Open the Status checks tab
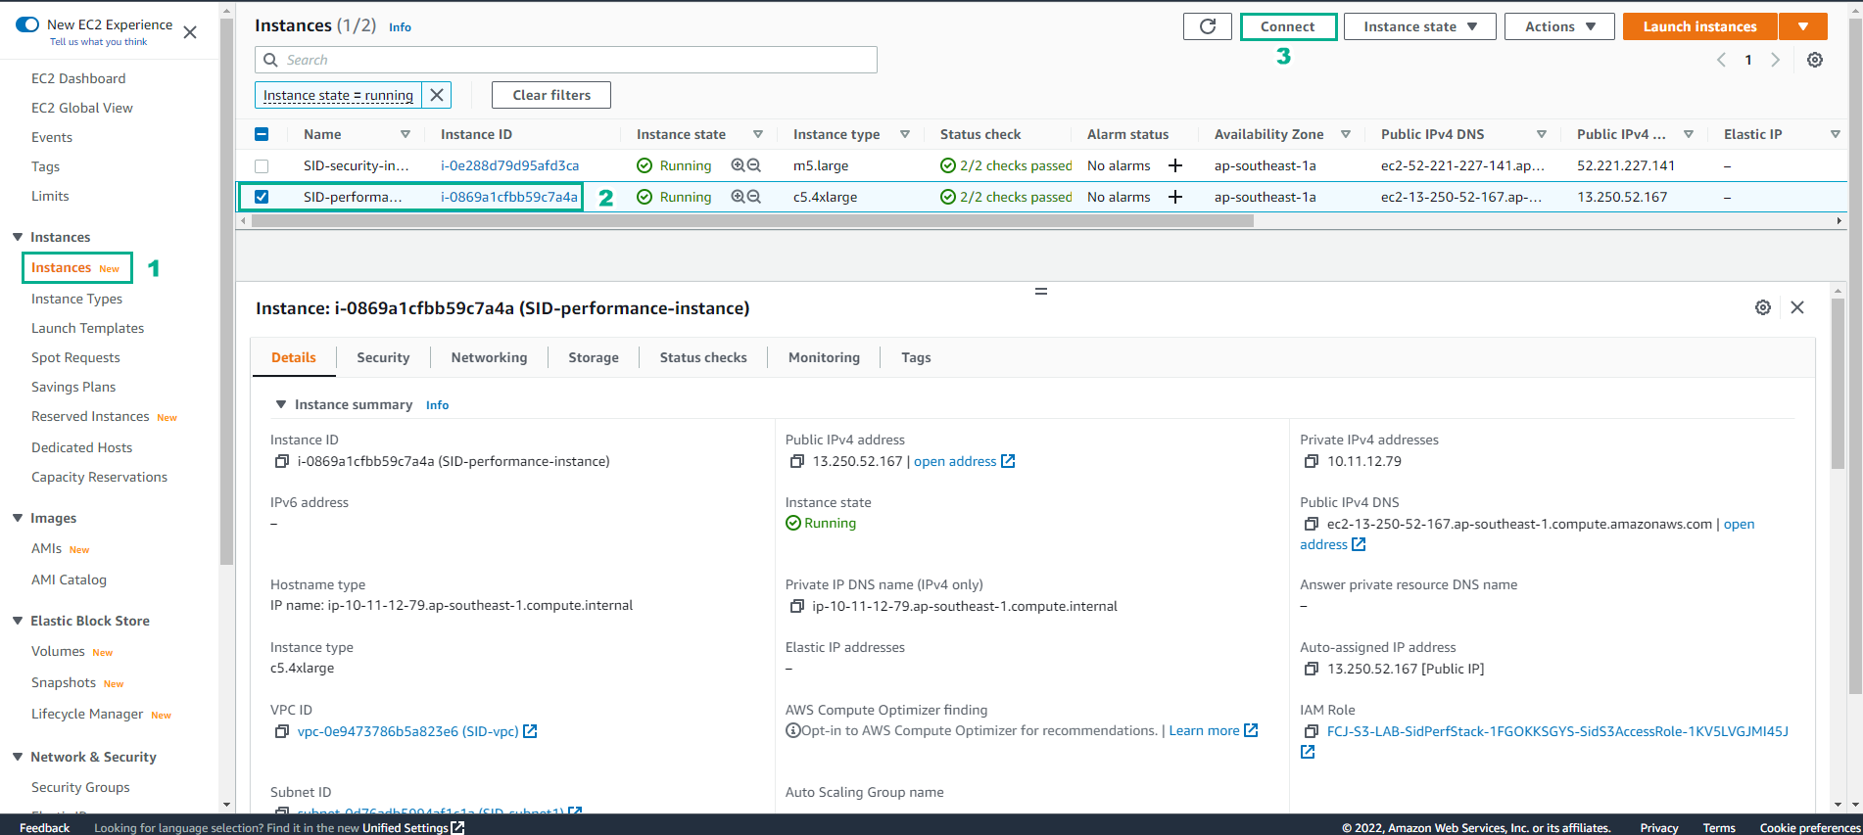Image resolution: width=1863 pixels, height=835 pixels. 703,357
